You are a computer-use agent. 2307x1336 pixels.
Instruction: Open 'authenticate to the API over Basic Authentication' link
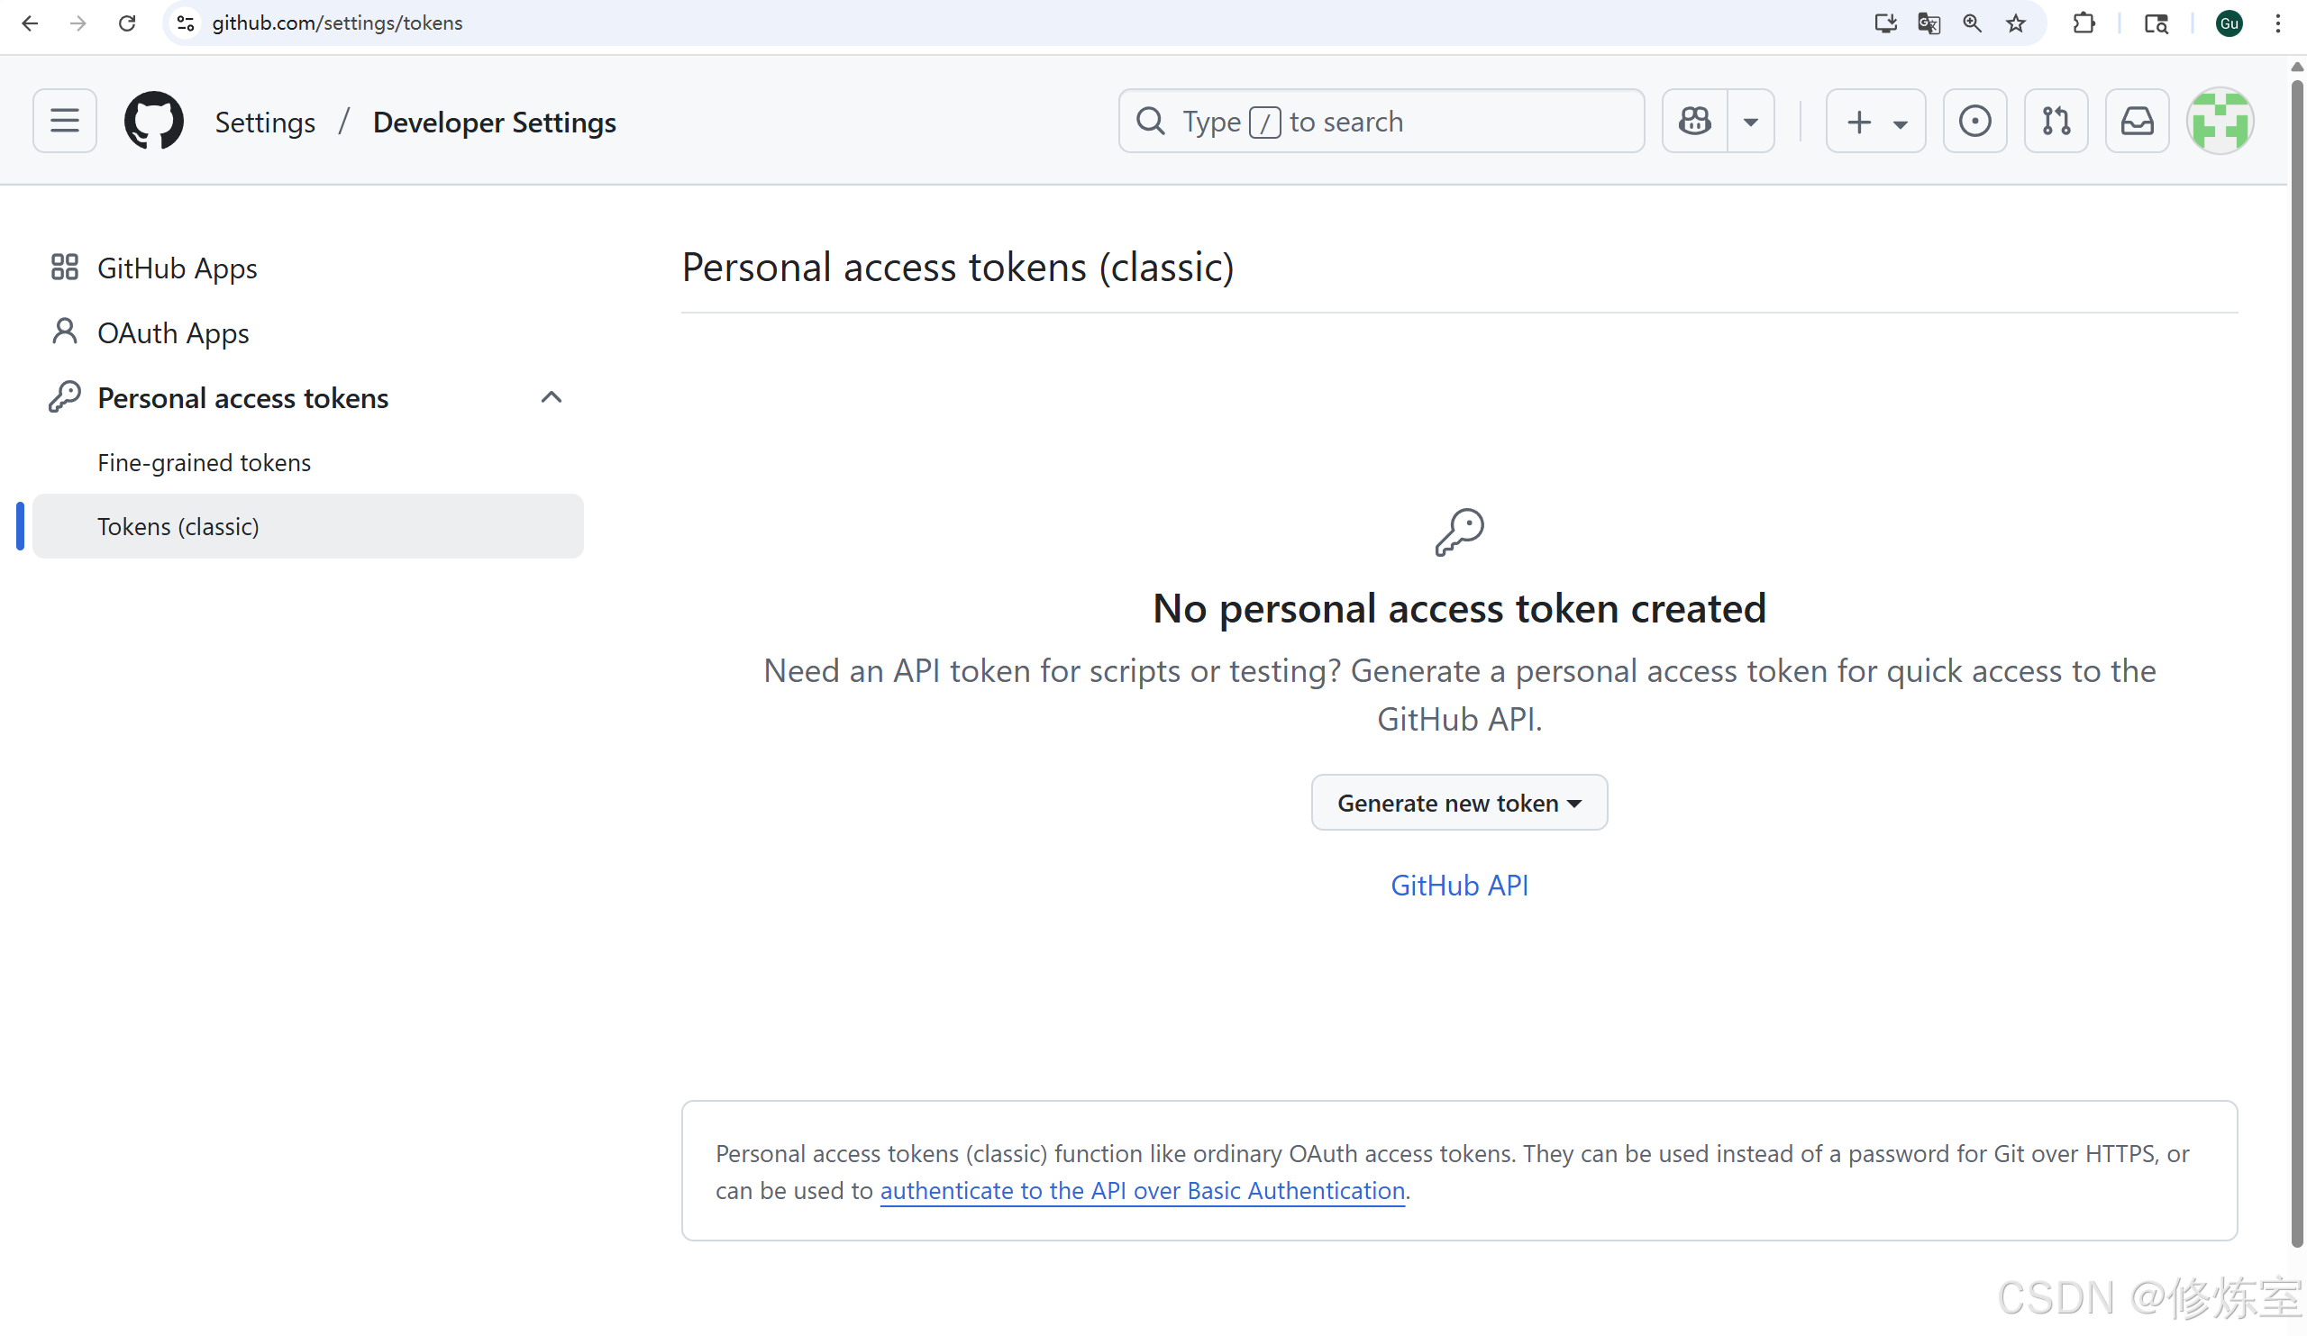pos(1143,1190)
